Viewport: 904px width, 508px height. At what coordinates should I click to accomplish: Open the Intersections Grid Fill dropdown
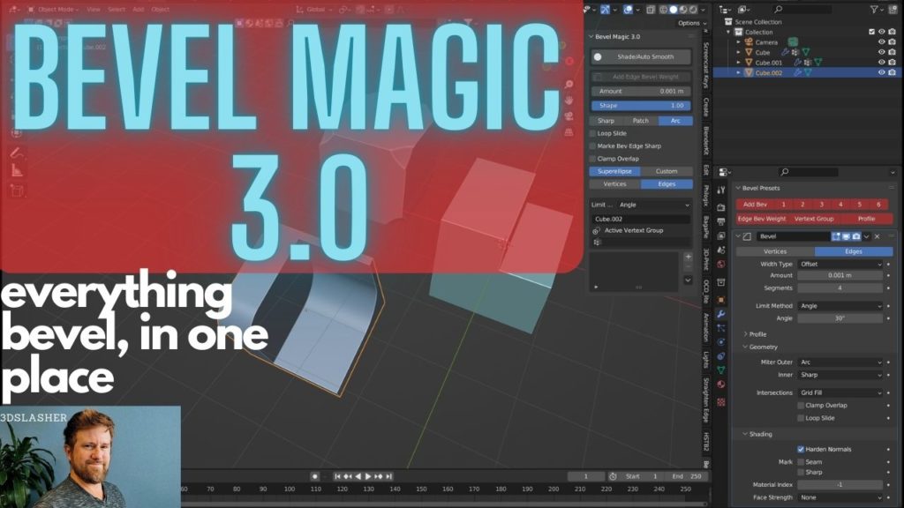tap(840, 392)
